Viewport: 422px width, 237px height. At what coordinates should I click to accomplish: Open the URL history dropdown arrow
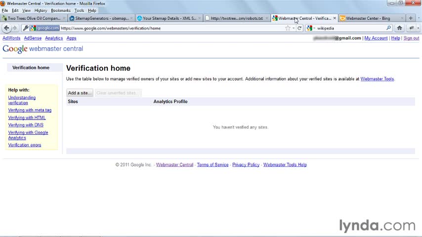tap(294, 28)
